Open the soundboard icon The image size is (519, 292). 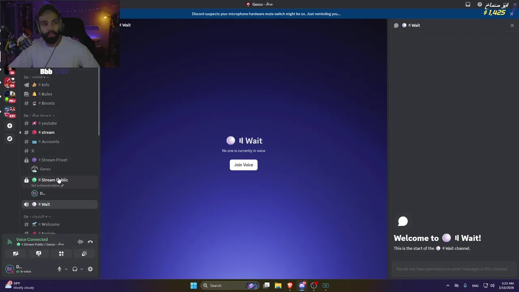click(84, 253)
